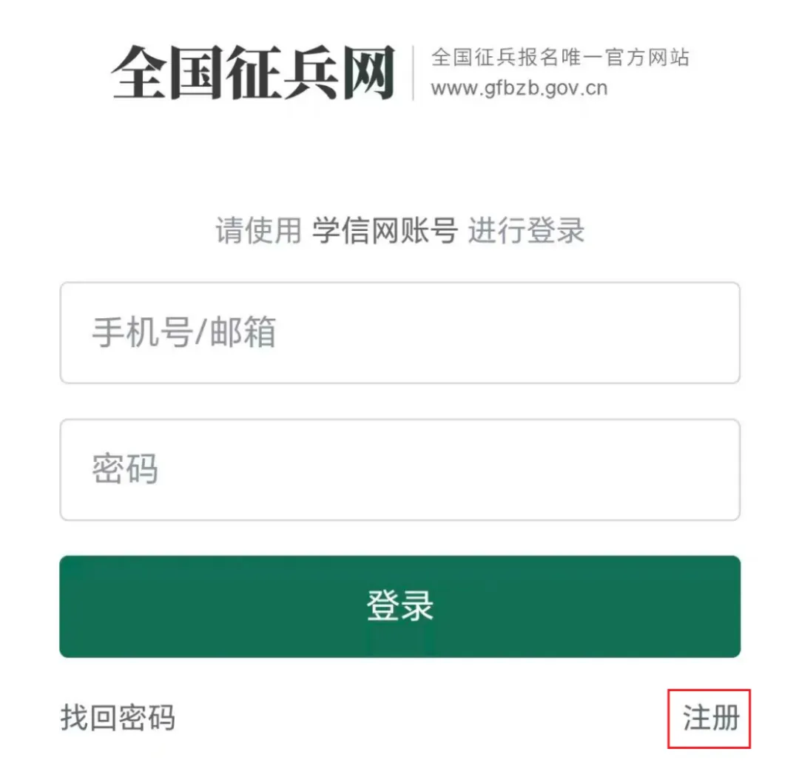The height and width of the screenshot is (780, 799).
Task: Open the 找回密码 link
Action: click(x=118, y=718)
